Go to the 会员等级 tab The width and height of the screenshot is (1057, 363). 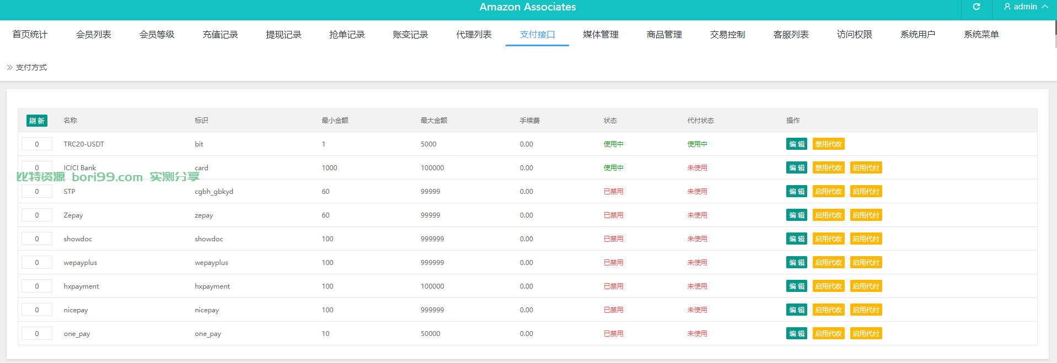click(157, 34)
